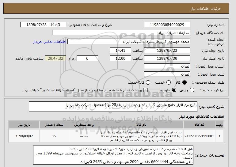Select the کالا/خدمت radio button

148,82
